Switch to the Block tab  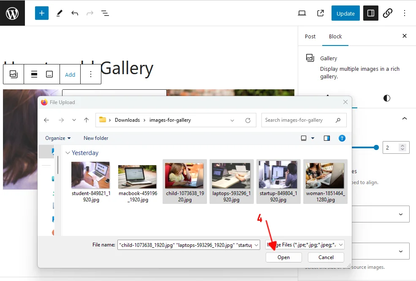click(x=335, y=36)
